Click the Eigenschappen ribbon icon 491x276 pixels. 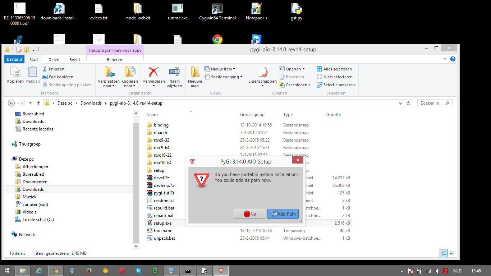pos(262,72)
